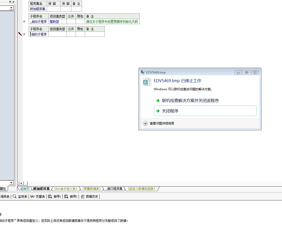The image size is (282, 232).
Task: Expand the _启动子程序 row plus sign
Action: [x=24, y=22]
